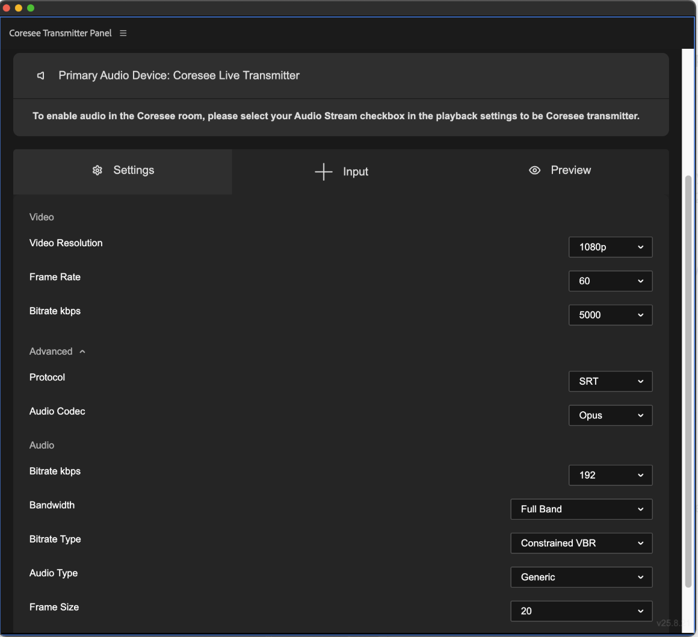The height and width of the screenshot is (637, 698).
Task: Switch to the Settings tab
Action: coord(122,172)
